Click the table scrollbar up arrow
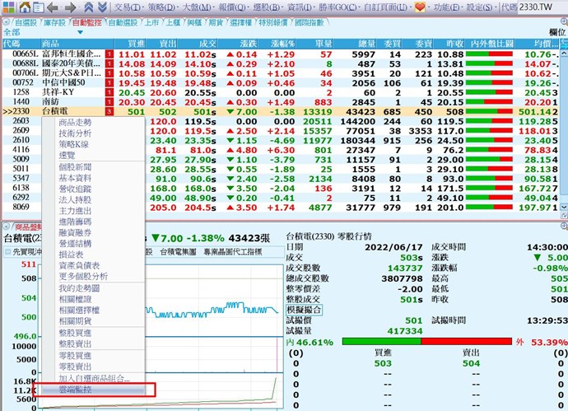This screenshot has width=568, height=411. pyautogui.click(x=564, y=54)
